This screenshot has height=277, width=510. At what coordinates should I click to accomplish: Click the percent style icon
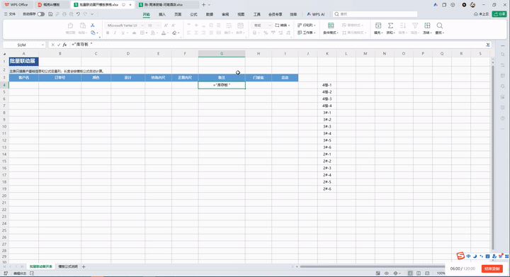click(x=266, y=33)
